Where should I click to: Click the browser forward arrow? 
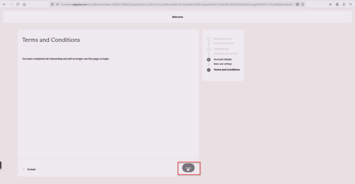point(11,4)
